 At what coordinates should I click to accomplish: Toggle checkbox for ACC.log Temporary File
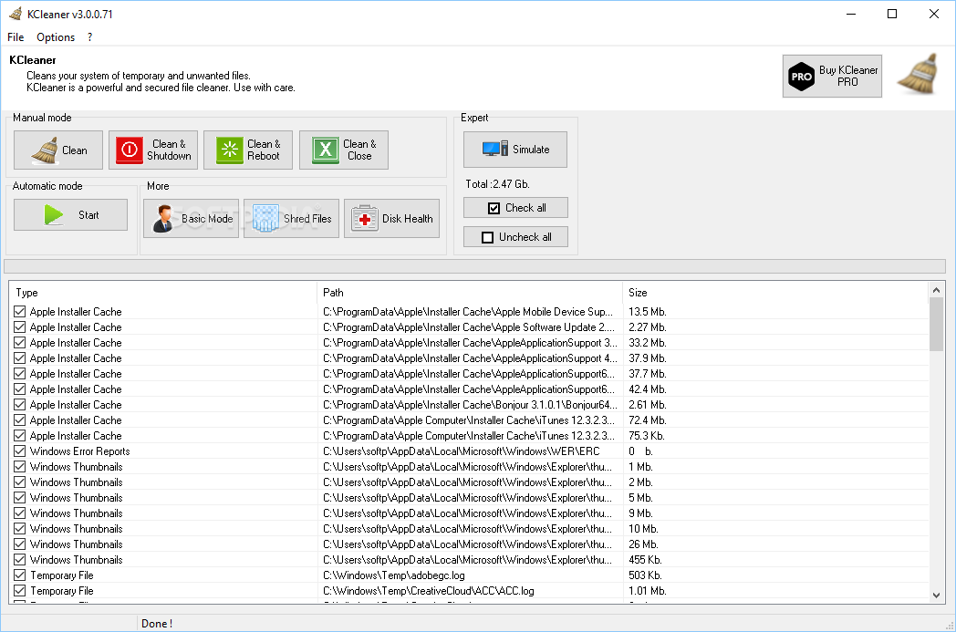click(x=19, y=591)
